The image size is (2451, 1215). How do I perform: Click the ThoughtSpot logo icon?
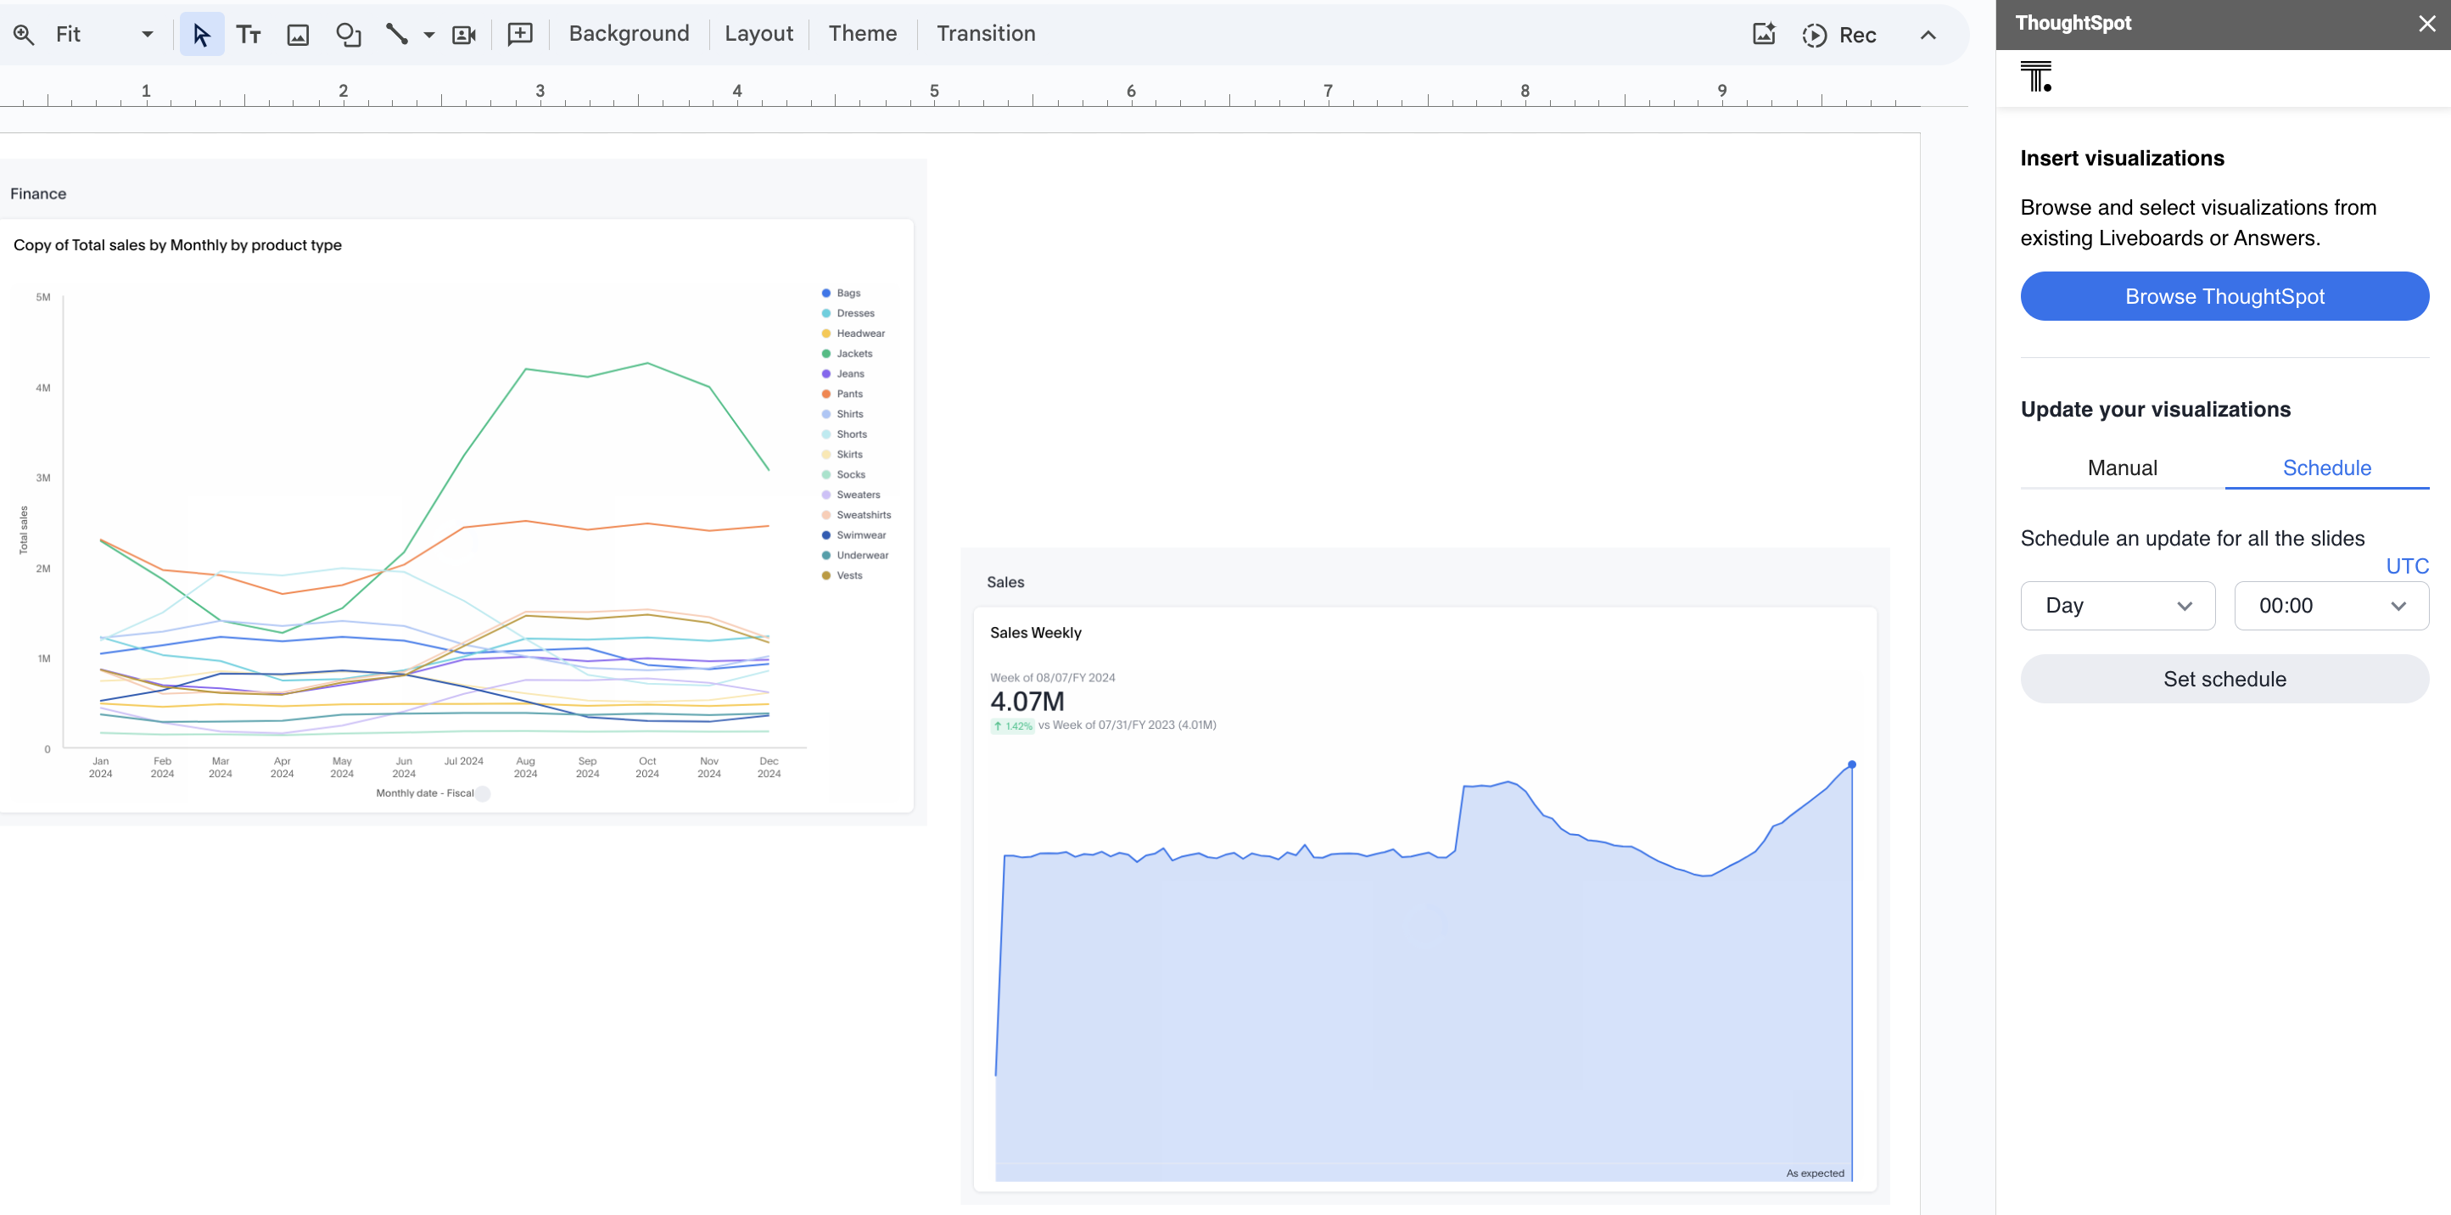(x=2036, y=76)
